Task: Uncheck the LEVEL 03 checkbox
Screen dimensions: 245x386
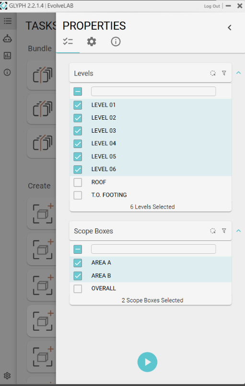Action: click(x=78, y=131)
